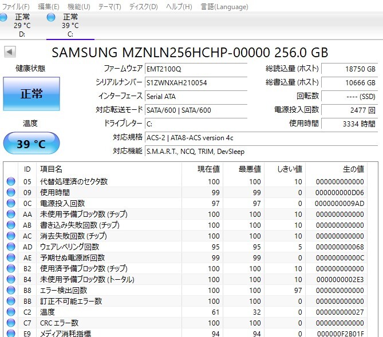The width and height of the screenshot is (383, 337).
Task: Click status icon for attribute AB
Action: pos(11,225)
